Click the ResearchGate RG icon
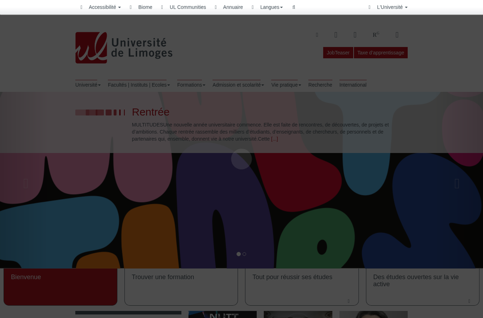The width and height of the screenshot is (483, 318). (376, 35)
